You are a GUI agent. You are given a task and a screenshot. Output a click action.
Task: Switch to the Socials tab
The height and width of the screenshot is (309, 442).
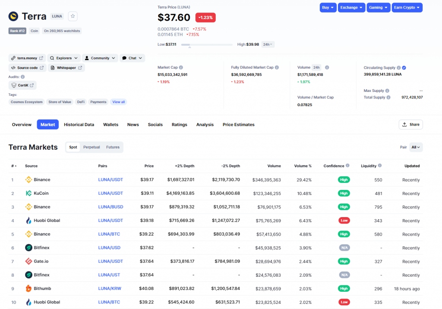[155, 125]
